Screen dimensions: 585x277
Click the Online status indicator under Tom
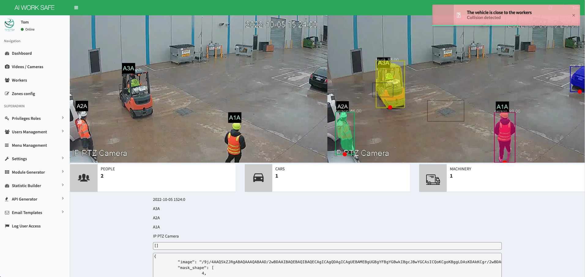point(22,29)
